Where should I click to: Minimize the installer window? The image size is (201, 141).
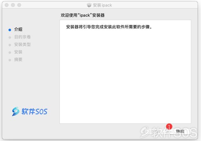[13, 5]
